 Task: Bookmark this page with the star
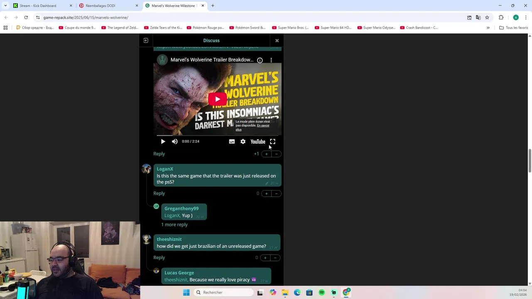click(x=487, y=17)
